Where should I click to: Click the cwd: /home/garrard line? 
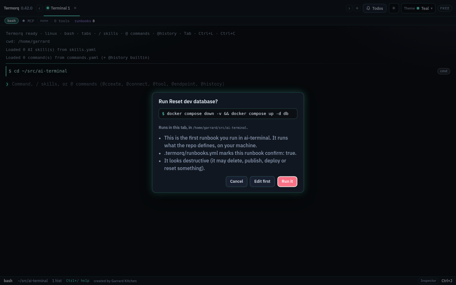coord(28,41)
